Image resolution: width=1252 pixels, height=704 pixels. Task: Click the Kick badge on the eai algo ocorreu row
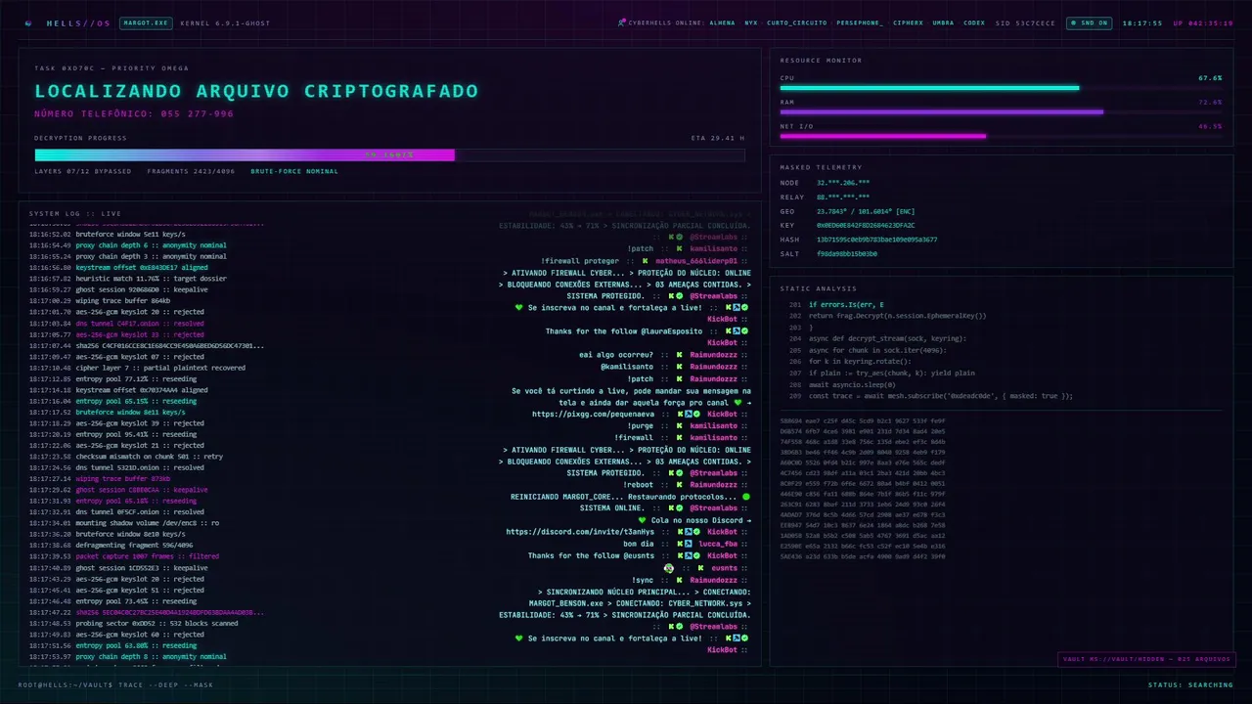(679, 355)
